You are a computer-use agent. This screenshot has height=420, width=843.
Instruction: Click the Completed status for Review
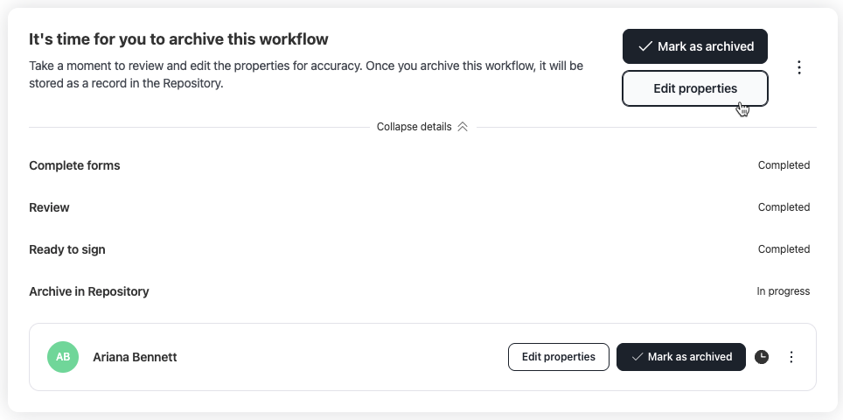tap(784, 207)
